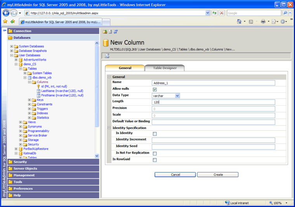
Task: Click the Cancel button
Action: point(175,175)
